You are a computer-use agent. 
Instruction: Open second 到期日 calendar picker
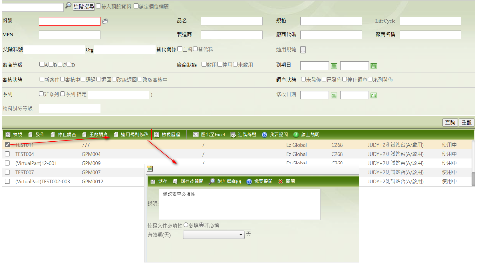tap(373, 66)
